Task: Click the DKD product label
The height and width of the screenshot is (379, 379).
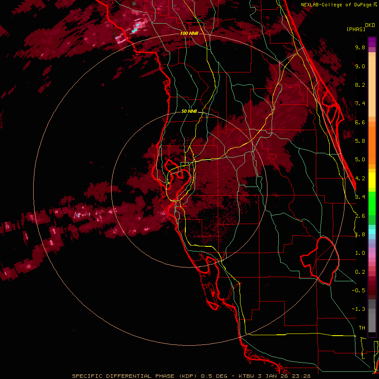Action: pos(370,25)
